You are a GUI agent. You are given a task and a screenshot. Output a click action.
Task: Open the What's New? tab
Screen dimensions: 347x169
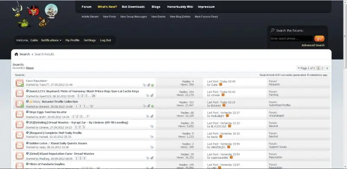(107, 7)
